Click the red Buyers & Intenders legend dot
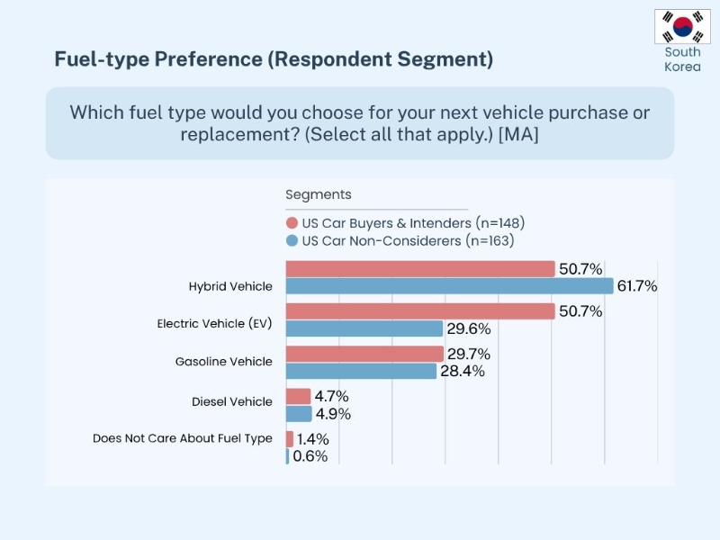Screen dimensions: 720x540 [x=292, y=223]
